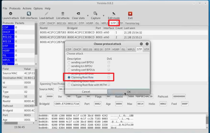Screen dimensions: 210x133
Task: Click the Max field 0014
Action: pyautogui.click(x=140, y=104)
